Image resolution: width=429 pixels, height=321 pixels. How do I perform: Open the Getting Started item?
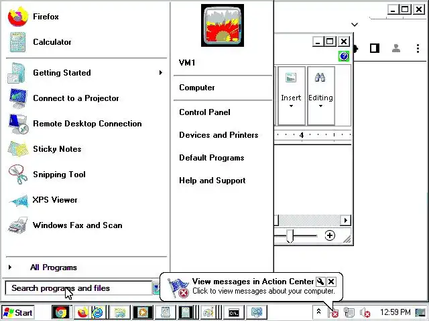point(86,73)
